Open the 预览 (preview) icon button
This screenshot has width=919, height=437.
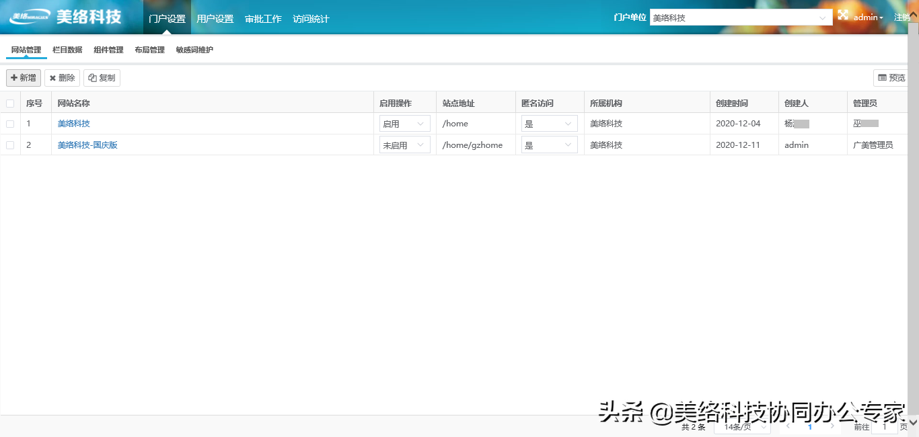(890, 77)
